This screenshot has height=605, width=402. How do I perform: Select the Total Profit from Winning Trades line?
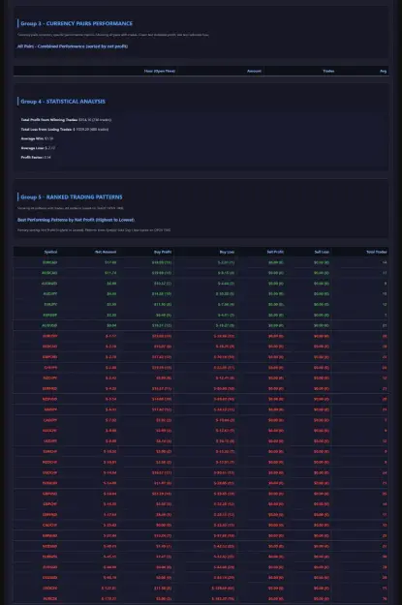pyautogui.click(x=66, y=120)
